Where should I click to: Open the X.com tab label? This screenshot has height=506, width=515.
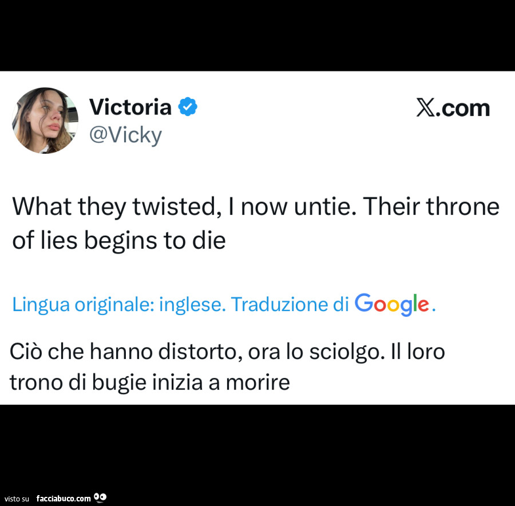coord(453,107)
